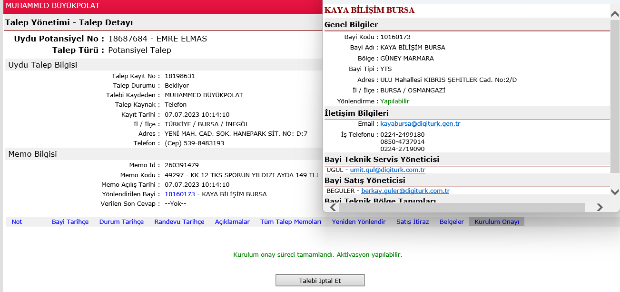The width and height of the screenshot is (620, 292).
Task: Open the Not tab
Action: pos(17,222)
